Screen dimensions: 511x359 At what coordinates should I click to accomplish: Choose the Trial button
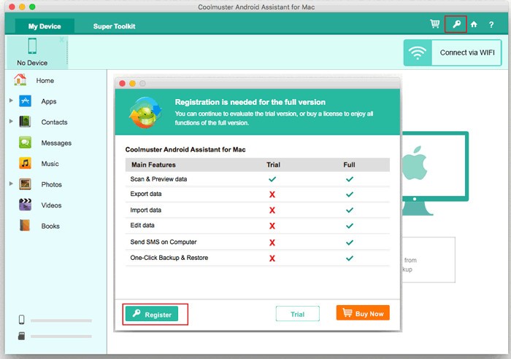click(298, 314)
